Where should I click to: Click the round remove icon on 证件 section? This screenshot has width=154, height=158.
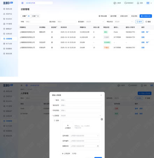coord(102,119)
